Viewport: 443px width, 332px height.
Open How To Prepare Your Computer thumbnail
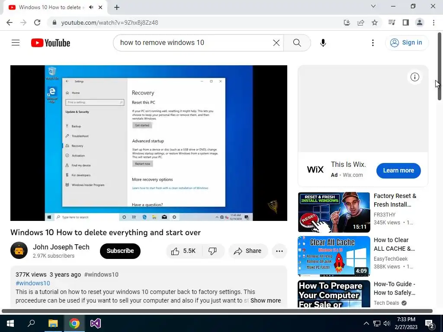click(334, 294)
